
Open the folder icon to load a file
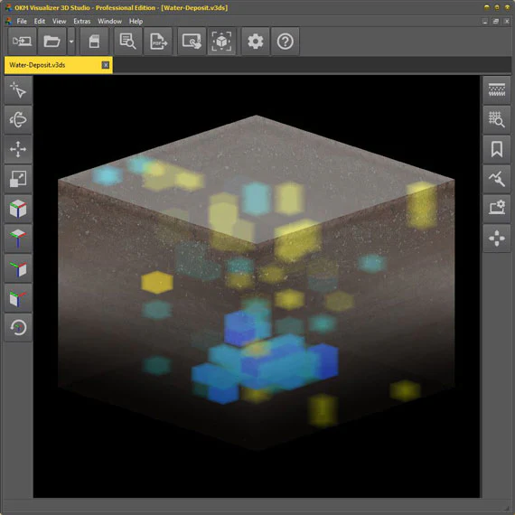click(x=51, y=42)
